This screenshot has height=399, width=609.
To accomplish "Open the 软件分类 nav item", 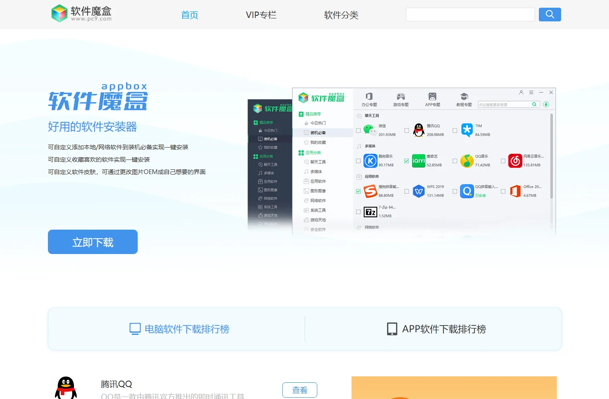I will click(341, 15).
